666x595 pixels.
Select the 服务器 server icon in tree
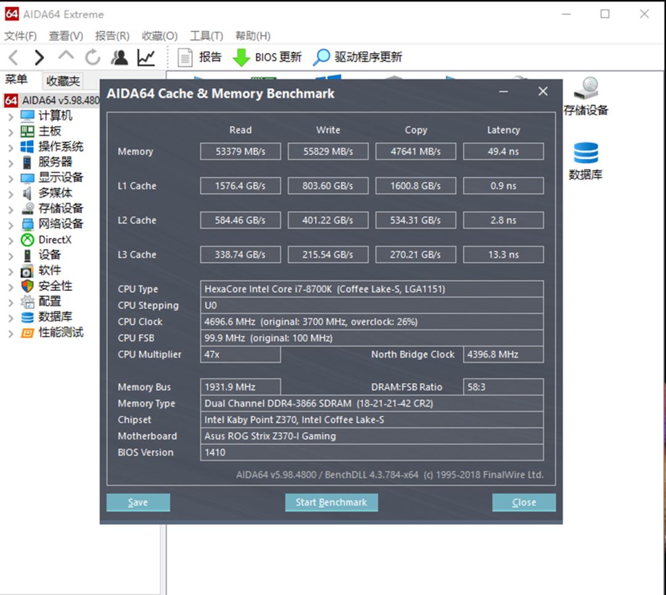pos(27,162)
